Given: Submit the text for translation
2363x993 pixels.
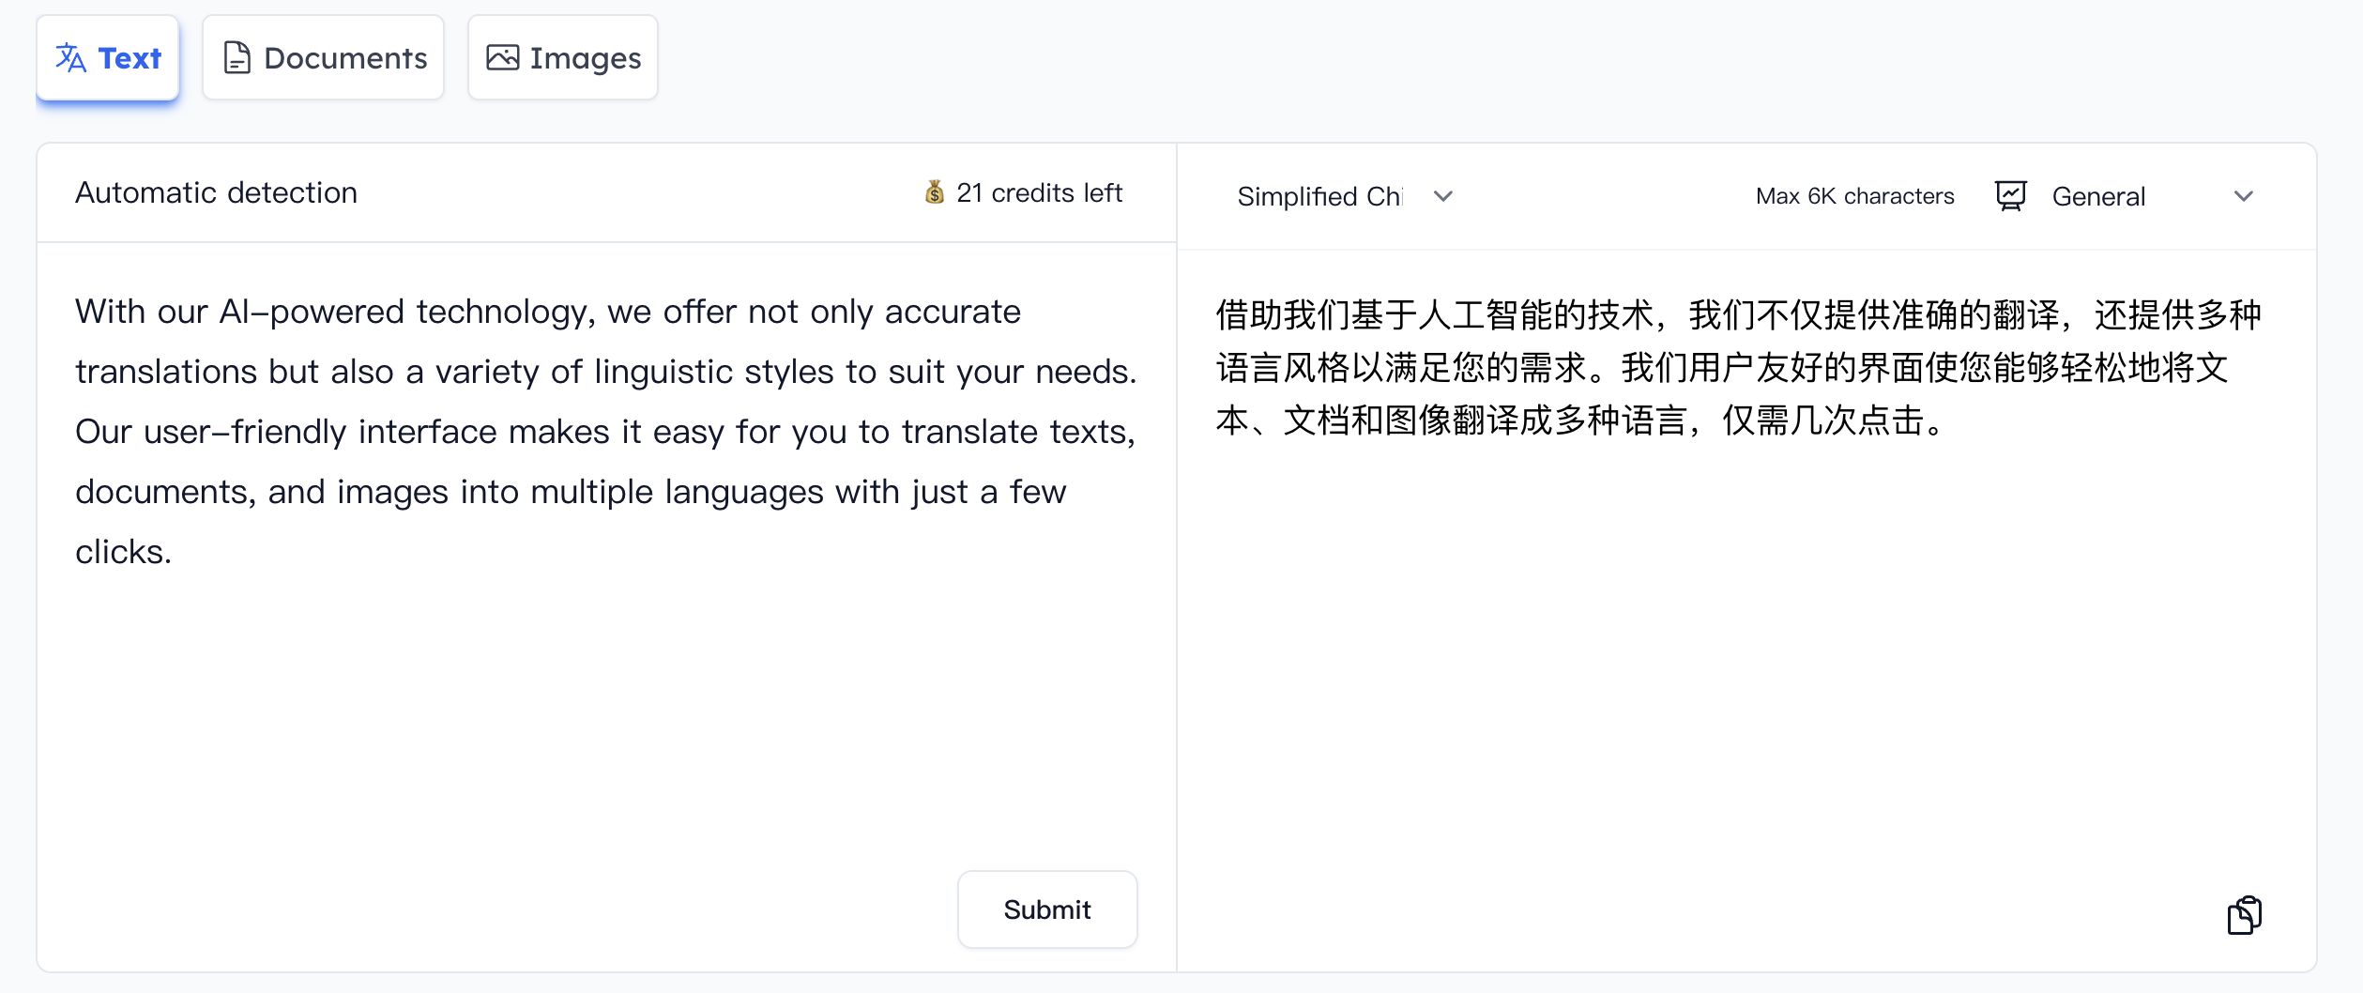Looking at the screenshot, I should pos(1047,909).
